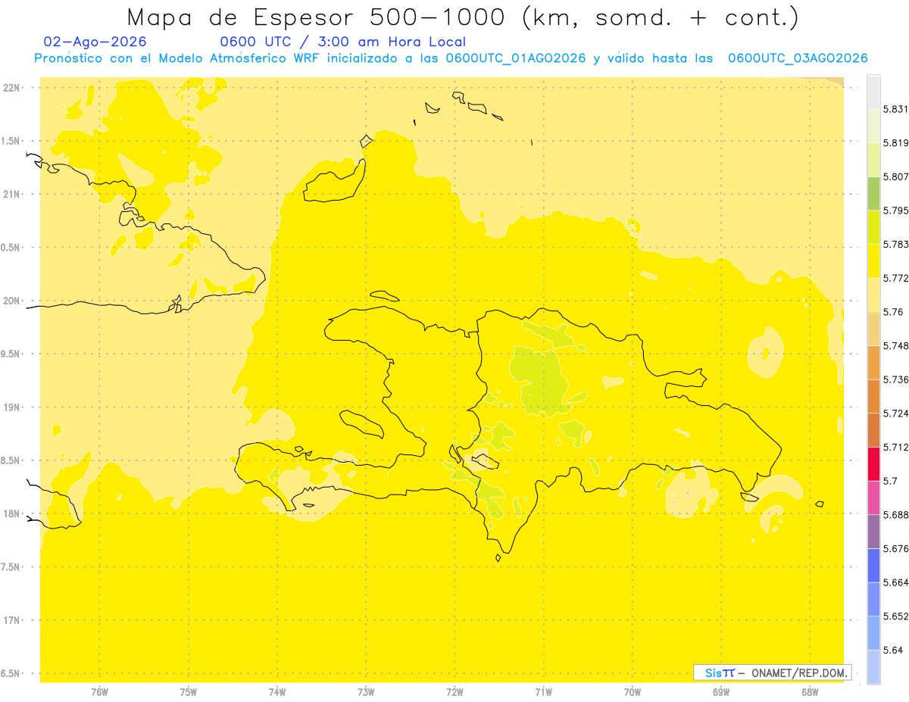The height and width of the screenshot is (702, 909).
Task: Pick the yellow-green legend band between 5.783 and 5.795
Action: [873, 227]
